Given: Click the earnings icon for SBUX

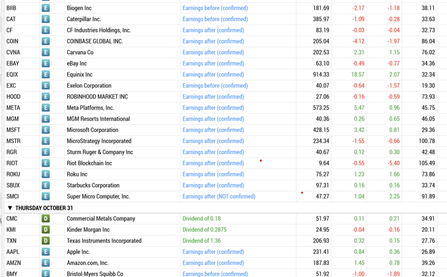Looking at the screenshot, I should coord(45,185).
